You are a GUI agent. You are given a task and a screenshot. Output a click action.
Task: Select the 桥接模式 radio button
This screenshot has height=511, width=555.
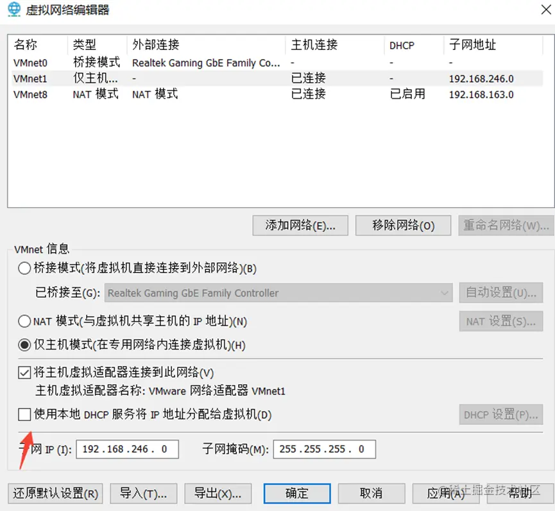pyautogui.click(x=24, y=269)
